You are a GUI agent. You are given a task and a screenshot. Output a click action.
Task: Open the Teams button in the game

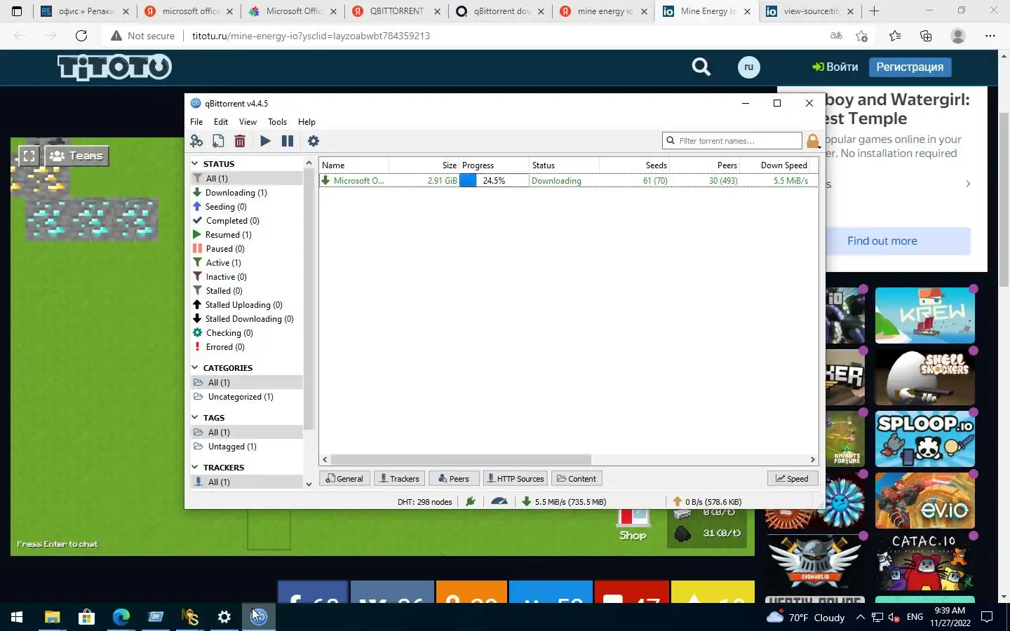[77, 156]
